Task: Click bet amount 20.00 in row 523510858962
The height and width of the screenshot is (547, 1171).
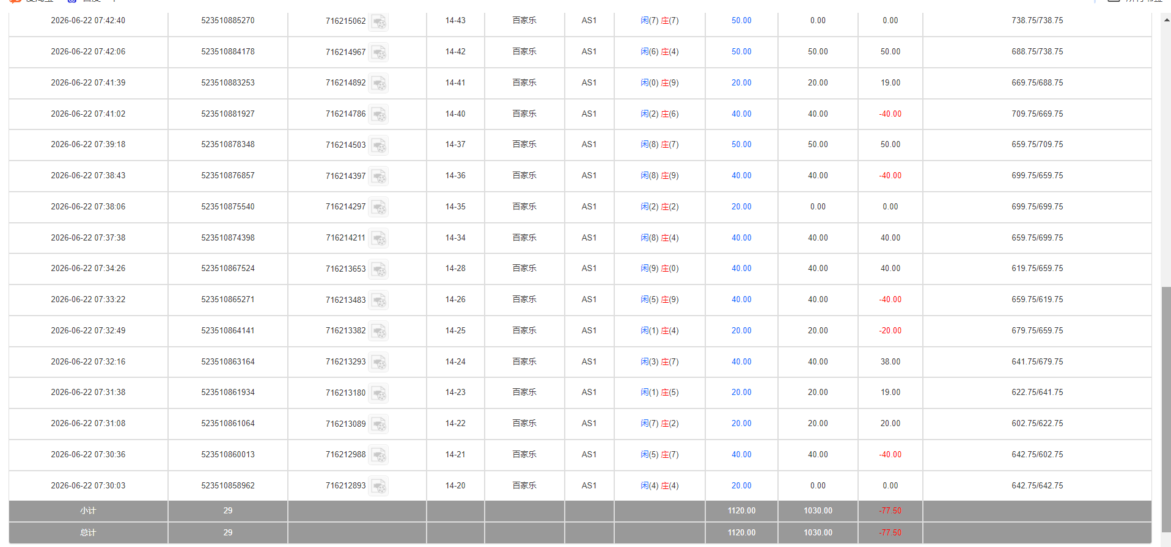Action: click(x=741, y=486)
